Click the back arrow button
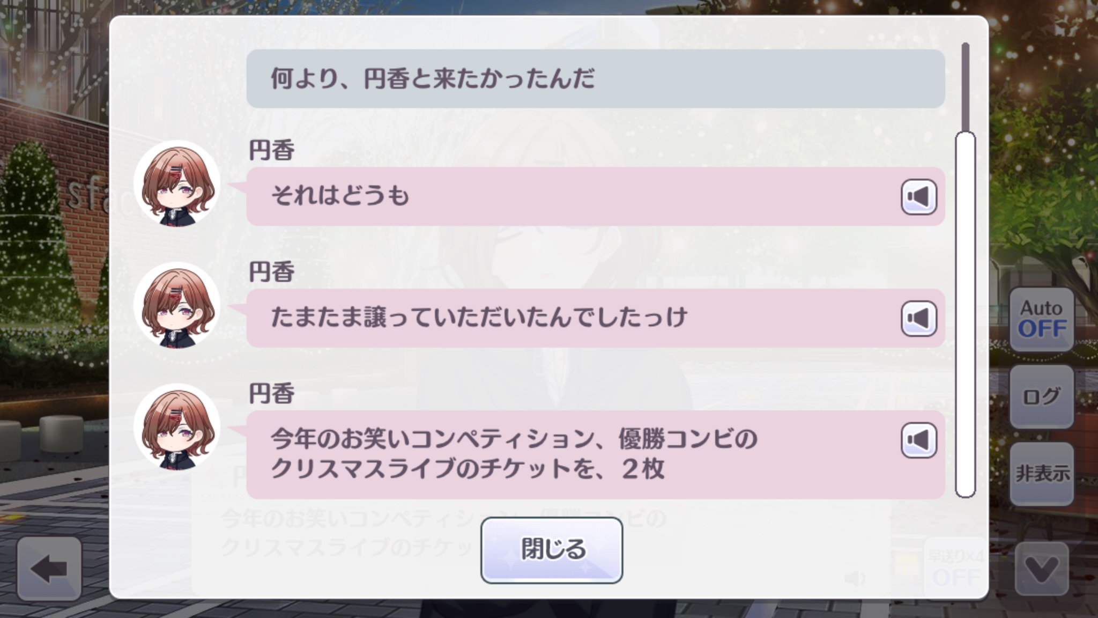The height and width of the screenshot is (618, 1098). click(49, 568)
